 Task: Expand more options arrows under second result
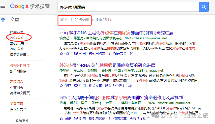[x=130, y=86]
